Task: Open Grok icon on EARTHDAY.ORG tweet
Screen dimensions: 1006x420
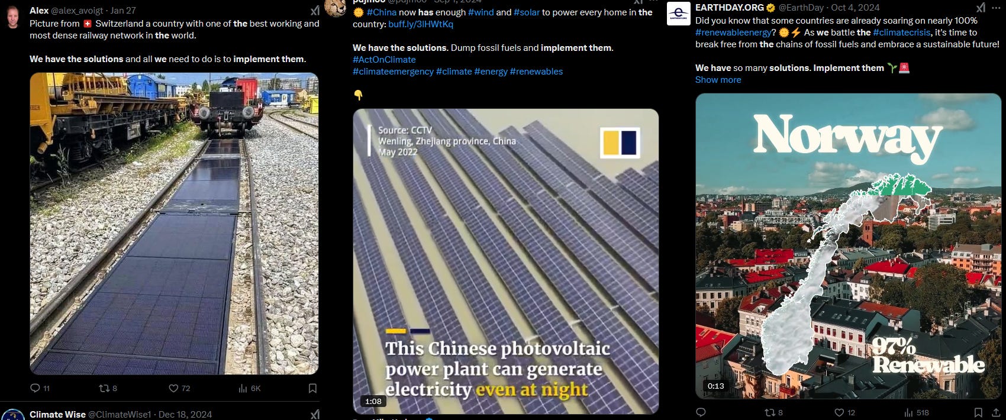Action: tap(981, 8)
